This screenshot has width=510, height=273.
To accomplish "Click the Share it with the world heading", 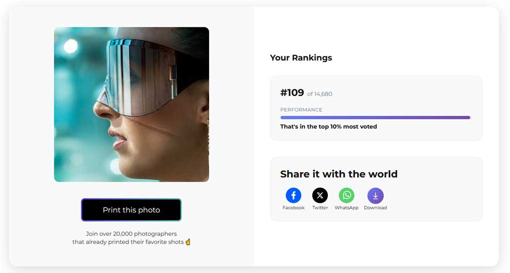I will (339, 174).
